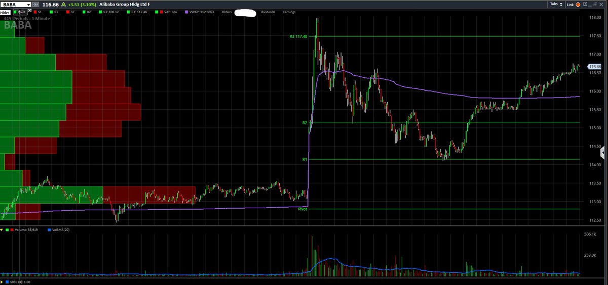Click the 116.66 current price tag

[x=594, y=67]
